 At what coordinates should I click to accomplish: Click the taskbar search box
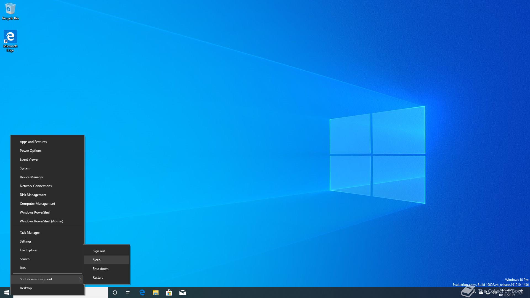pos(96,292)
